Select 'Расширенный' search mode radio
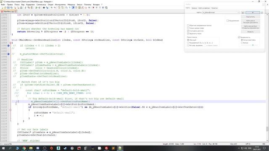The image size is (269, 151). [188, 43]
